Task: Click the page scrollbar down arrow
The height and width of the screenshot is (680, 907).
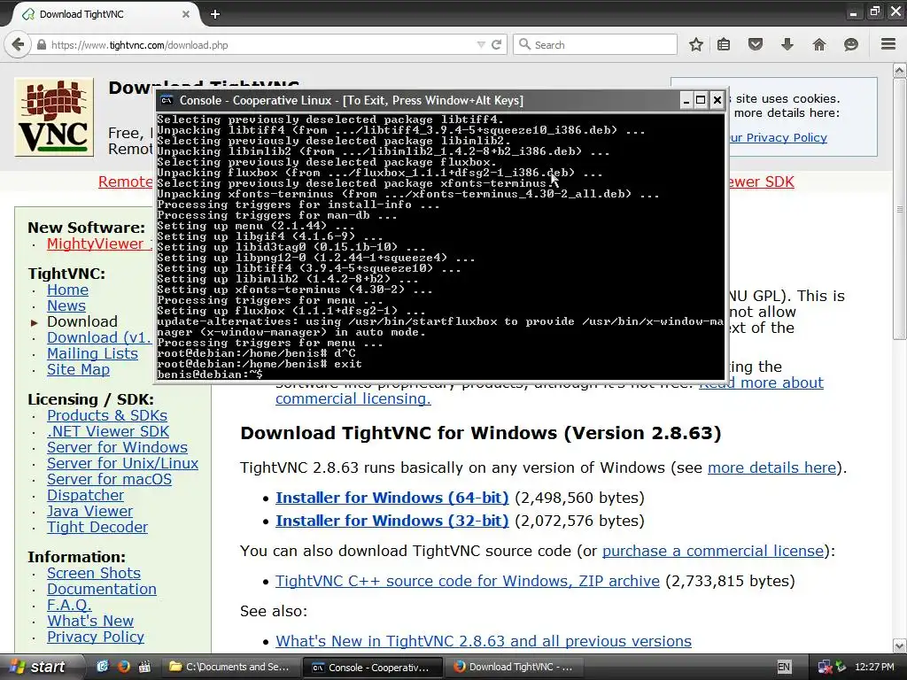Action: point(900,645)
